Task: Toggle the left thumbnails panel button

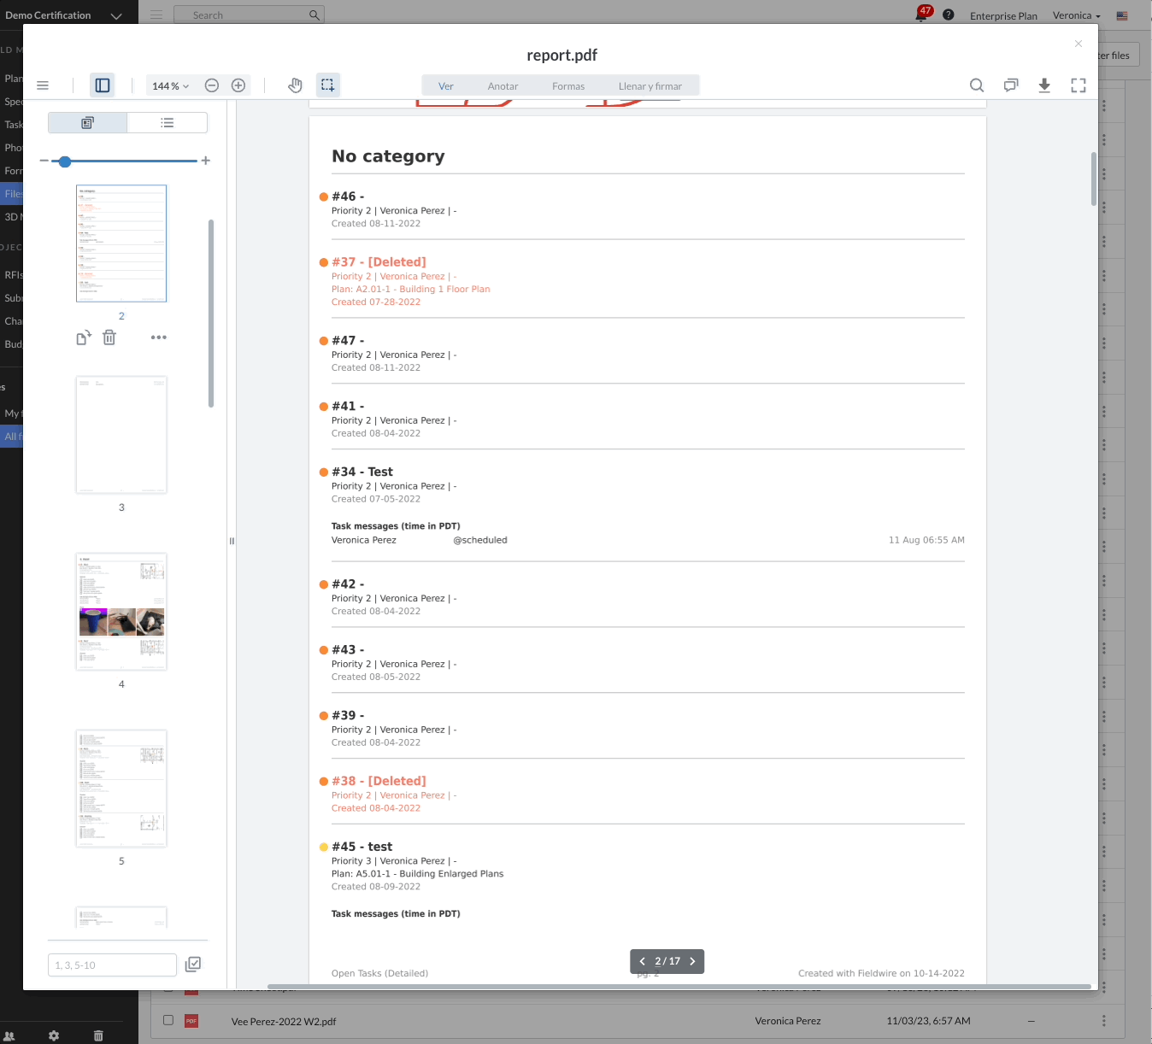Action: [103, 85]
